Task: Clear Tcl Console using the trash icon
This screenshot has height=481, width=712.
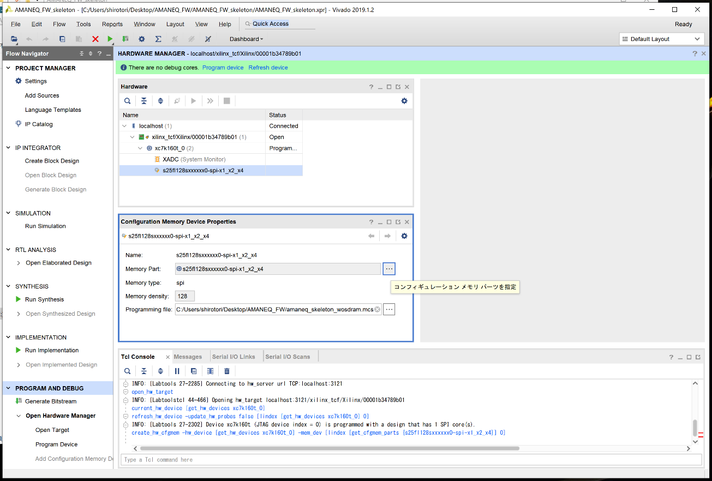Action: pos(227,371)
